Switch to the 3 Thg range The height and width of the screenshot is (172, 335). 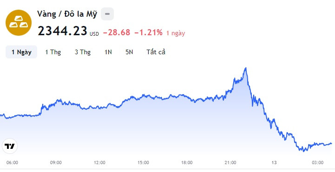83,52
